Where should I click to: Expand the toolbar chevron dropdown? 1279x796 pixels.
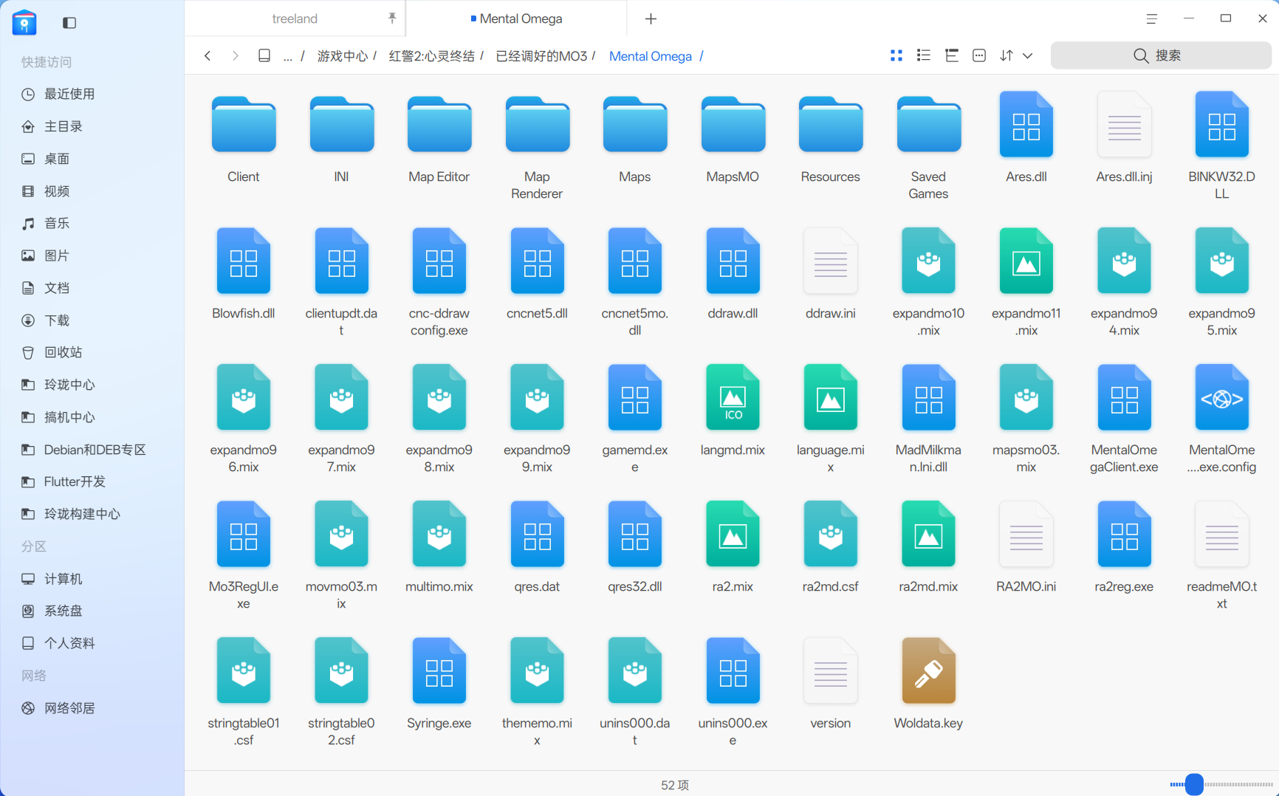(x=1027, y=55)
